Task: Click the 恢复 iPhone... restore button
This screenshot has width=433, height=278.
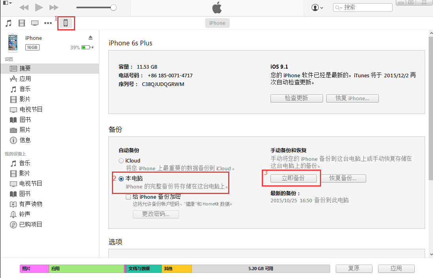Action: (x=352, y=98)
